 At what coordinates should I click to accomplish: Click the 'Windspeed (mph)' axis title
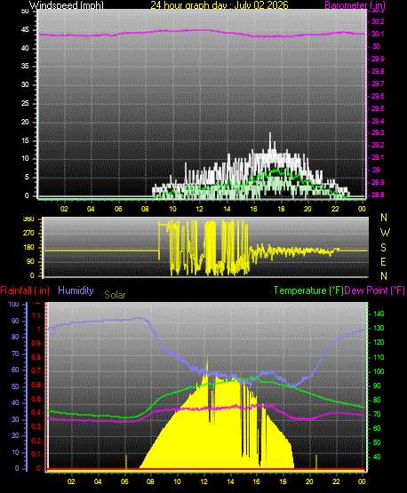(67, 4)
